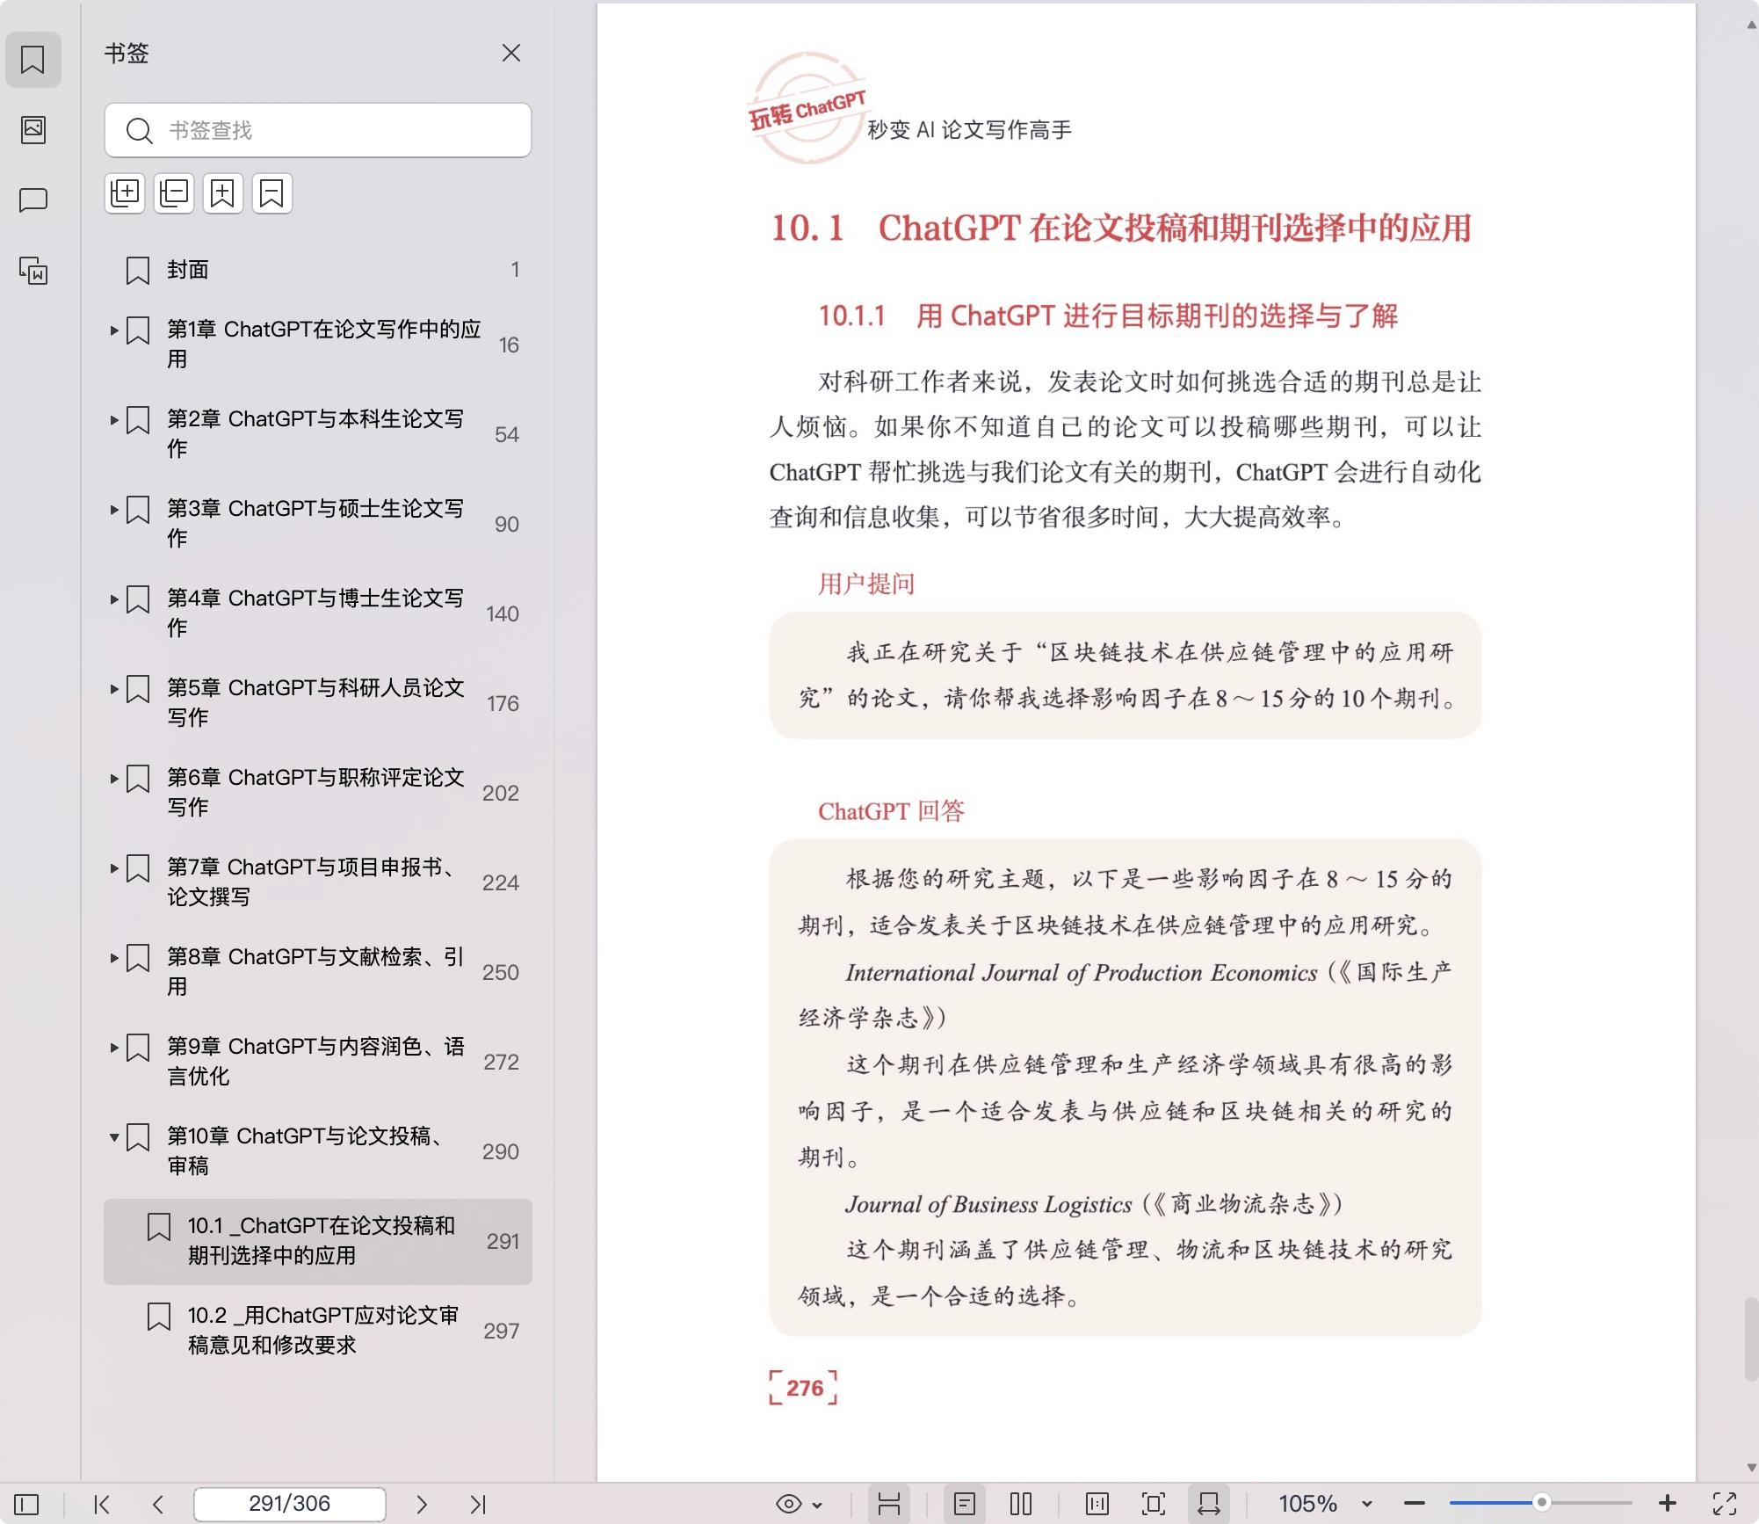Zoom out with the minus button
Image resolution: width=1759 pixels, height=1524 pixels.
tap(1415, 1504)
